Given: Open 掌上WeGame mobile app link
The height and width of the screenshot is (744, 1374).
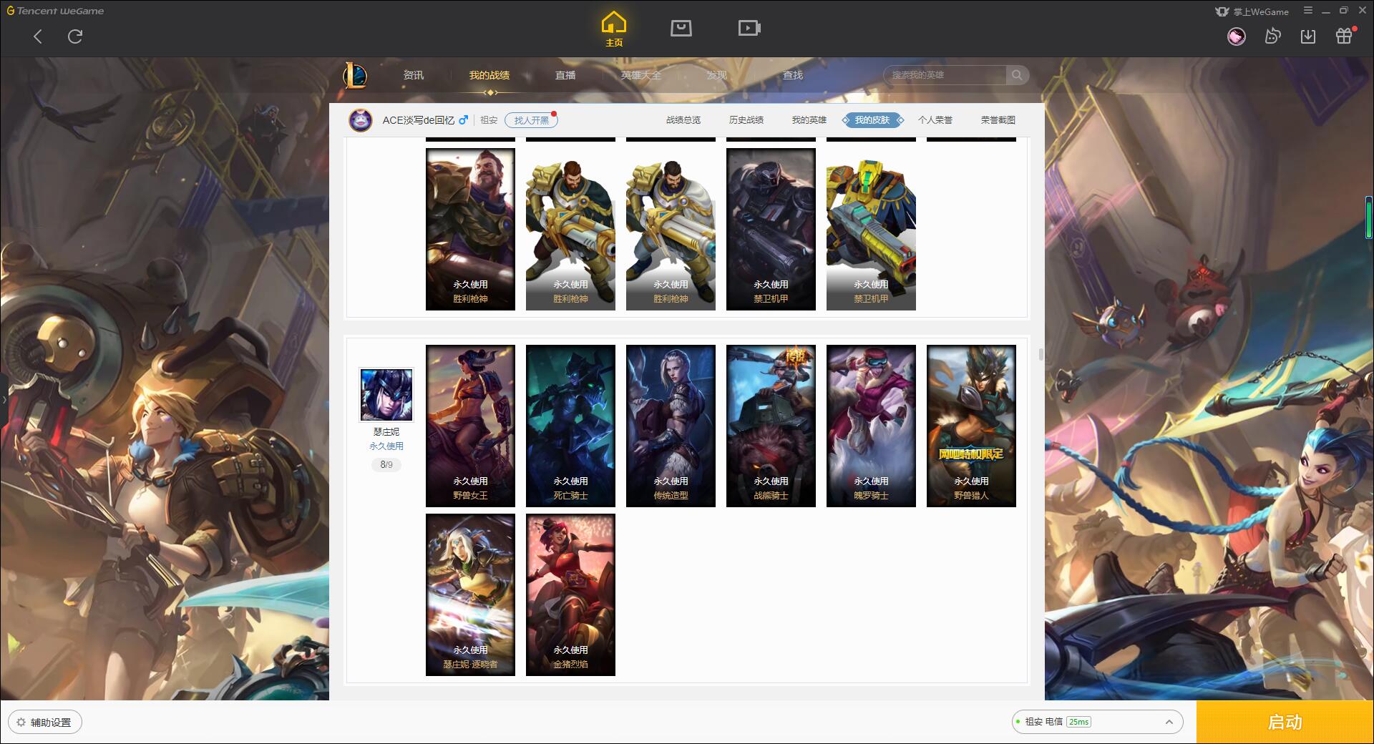Looking at the screenshot, I should [1252, 11].
